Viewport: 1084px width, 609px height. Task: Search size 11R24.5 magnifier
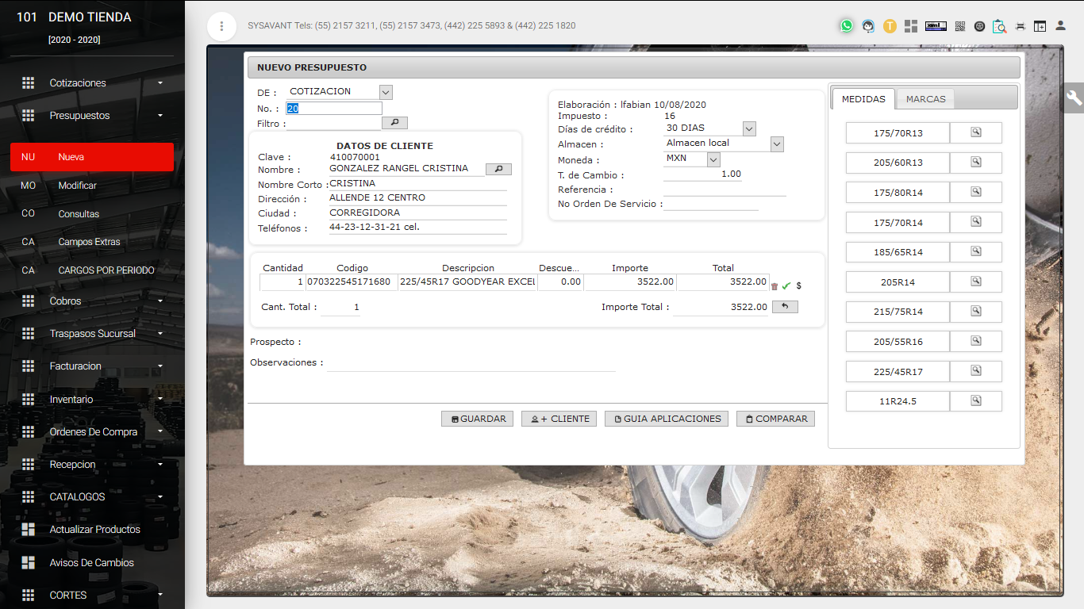click(x=976, y=401)
